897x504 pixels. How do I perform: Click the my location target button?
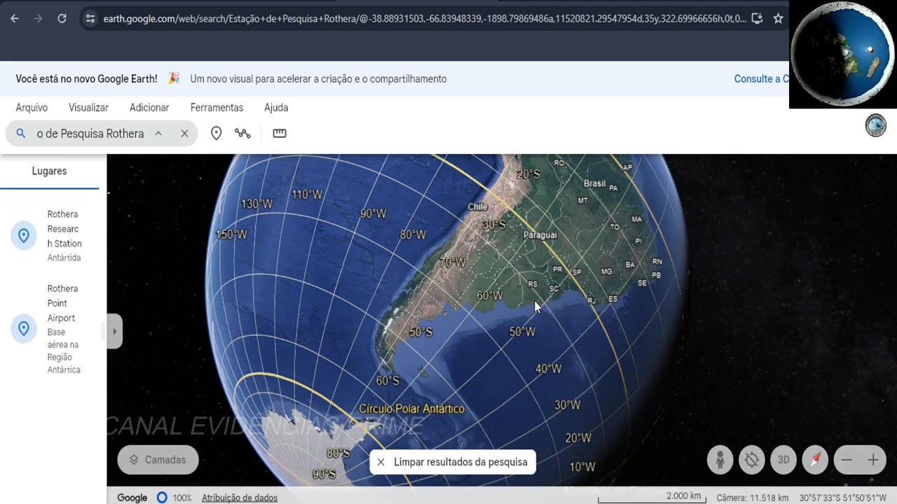tap(752, 460)
